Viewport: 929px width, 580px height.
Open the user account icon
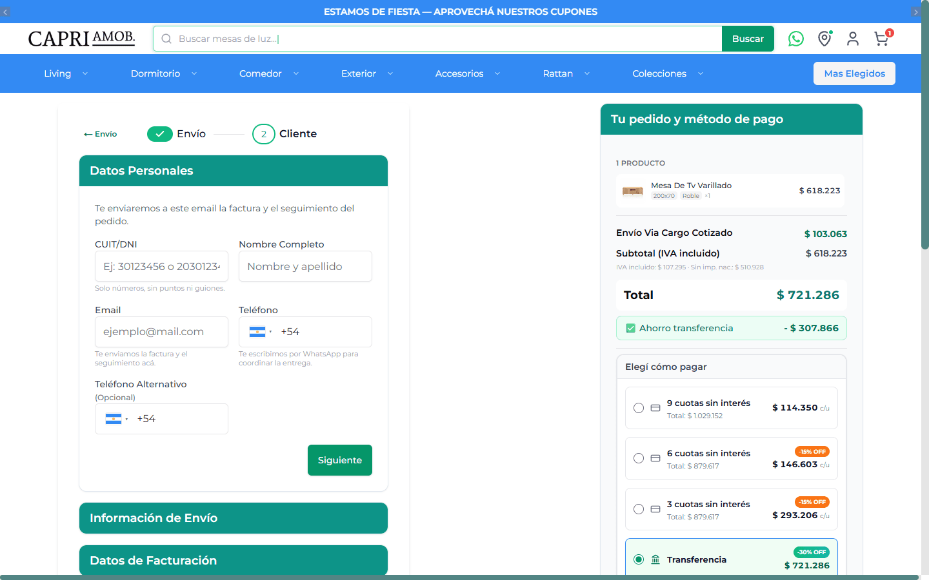pos(853,39)
